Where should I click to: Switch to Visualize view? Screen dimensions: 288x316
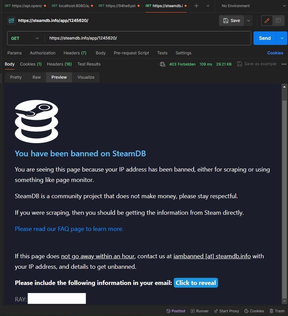pos(86,77)
